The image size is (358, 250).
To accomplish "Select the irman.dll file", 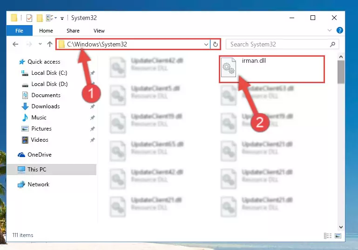I will tap(272, 69).
